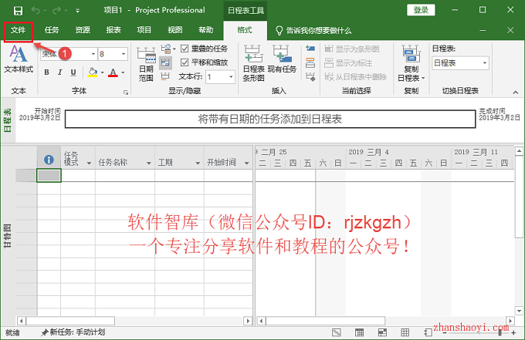Click 新任务: 手动计划 in status bar
The width and height of the screenshot is (525, 340).
pos(73,332)
